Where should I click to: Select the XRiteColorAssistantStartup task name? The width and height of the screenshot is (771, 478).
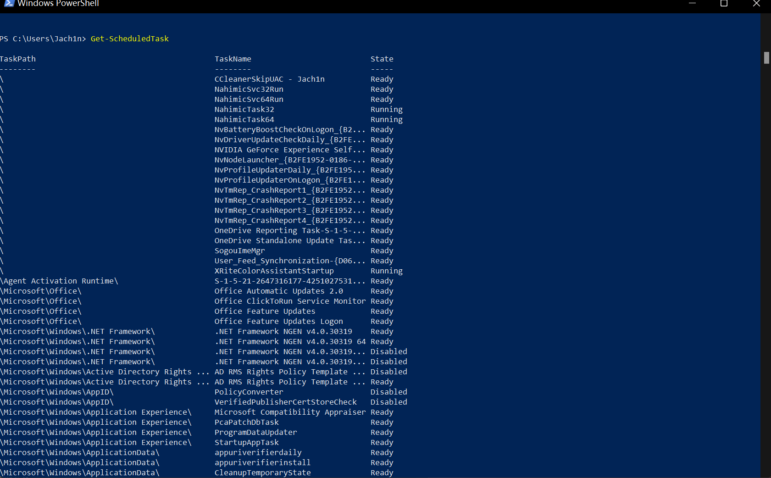tap(274, 271)
